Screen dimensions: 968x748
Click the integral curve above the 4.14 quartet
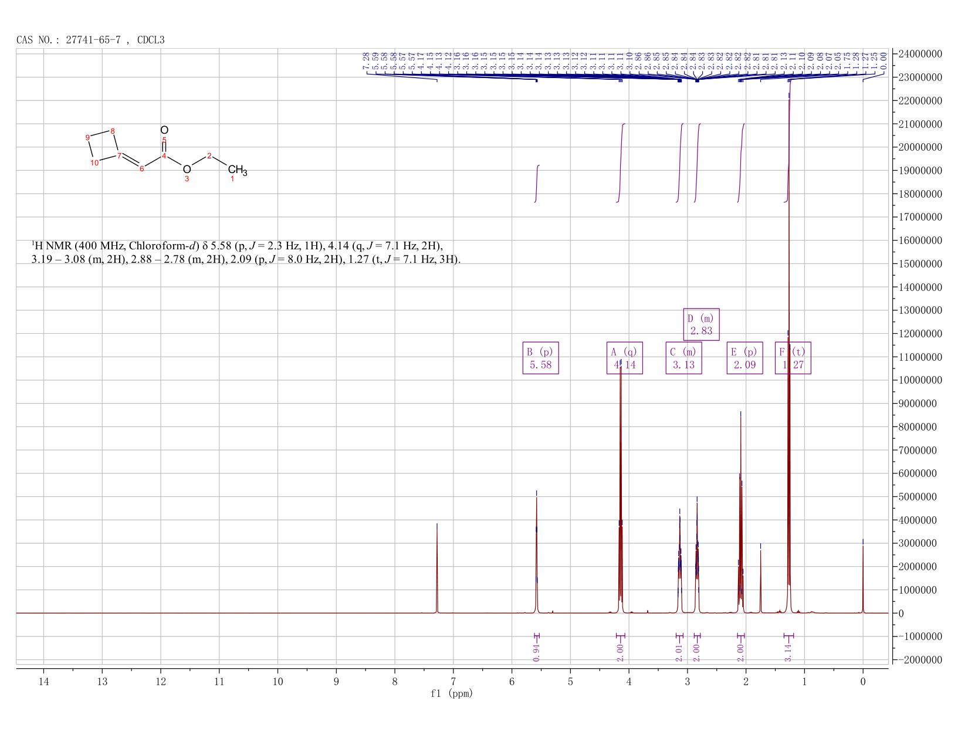(x=621, y=163)
